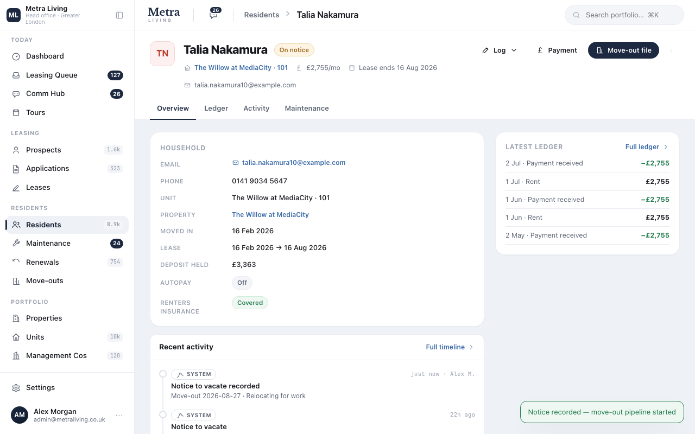Click talia.nakamura10@example.com household email link
This screenshot has width=695, height=434.
(294, 163)
